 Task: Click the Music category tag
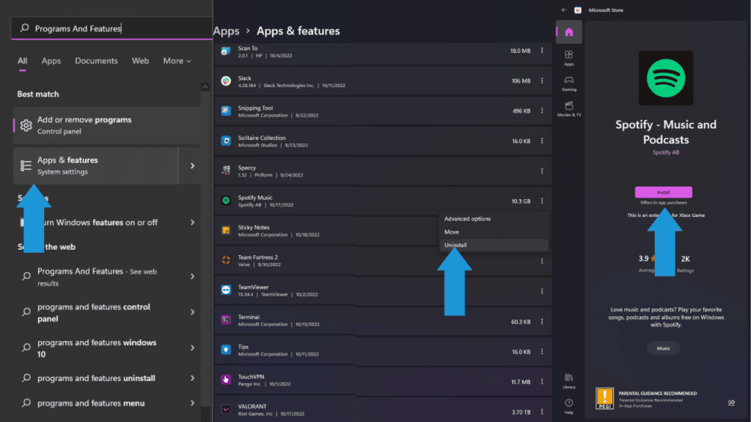663,348
